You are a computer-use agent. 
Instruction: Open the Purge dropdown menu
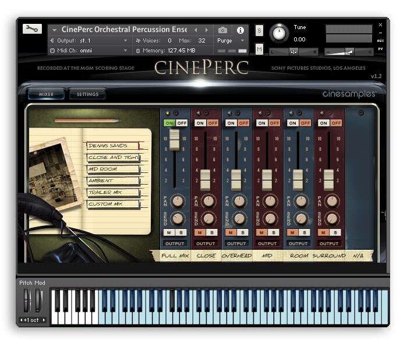click(230, 41)
